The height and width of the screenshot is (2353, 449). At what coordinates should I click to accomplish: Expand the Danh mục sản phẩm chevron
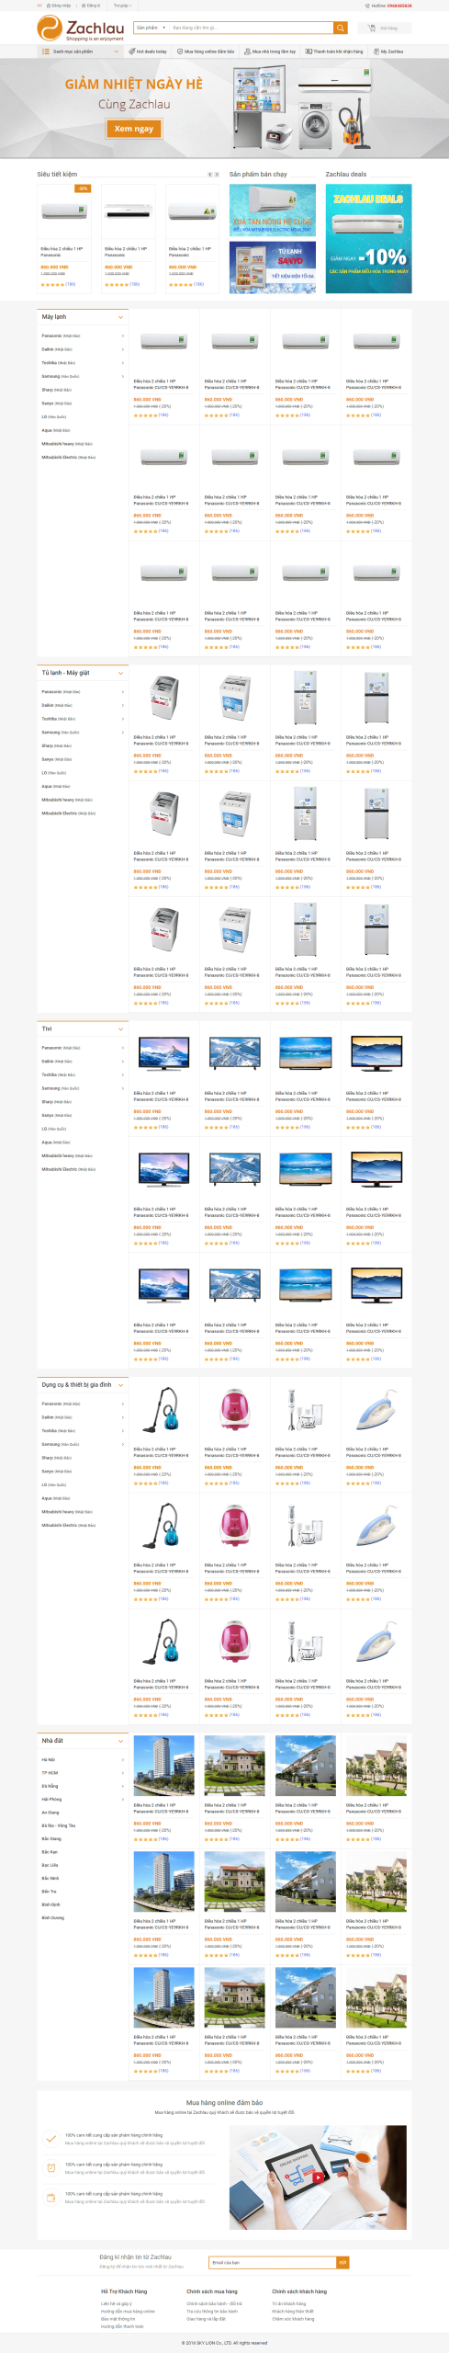coord(116,51)
